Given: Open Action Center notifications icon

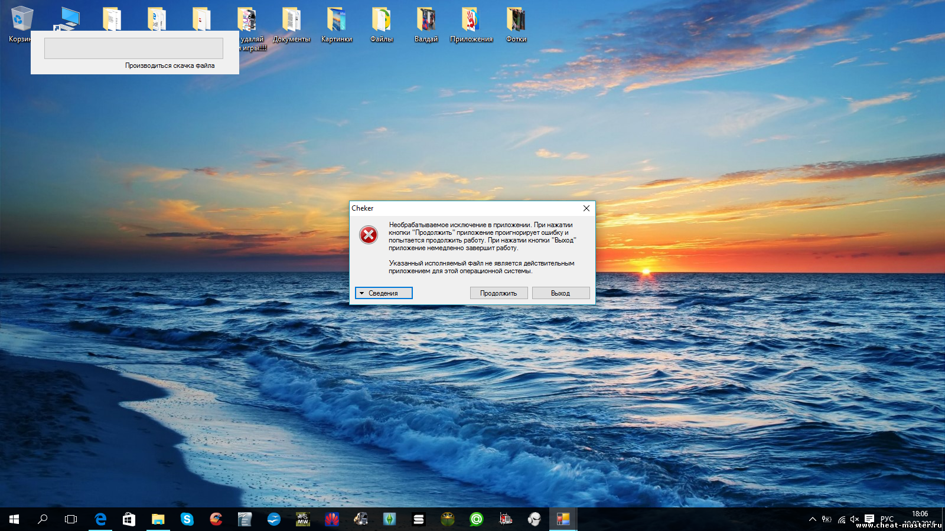Looking at the screenshot, I should coord(869,519).
